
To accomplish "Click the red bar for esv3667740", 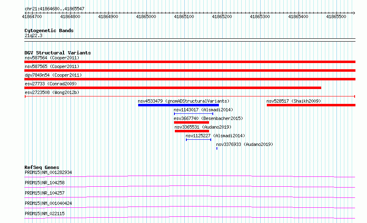I will click(191, 122).
